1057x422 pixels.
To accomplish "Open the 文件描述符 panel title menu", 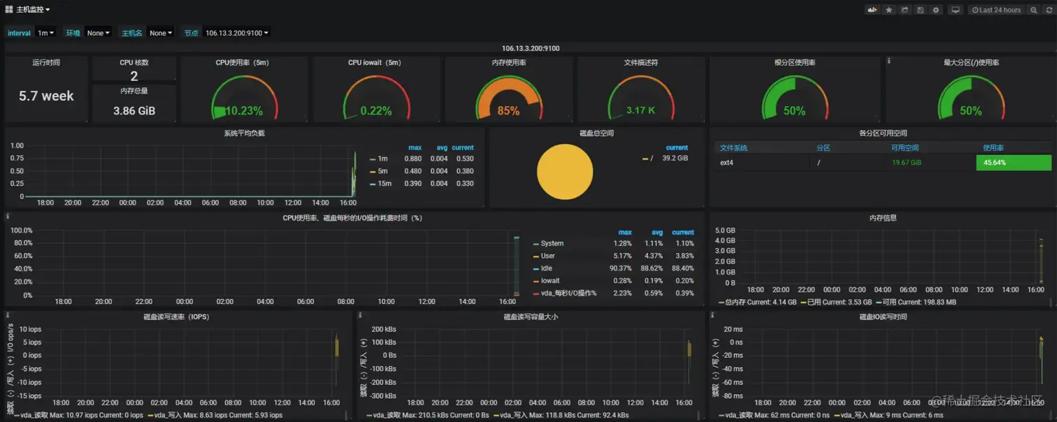I will [x=640, y=62].
